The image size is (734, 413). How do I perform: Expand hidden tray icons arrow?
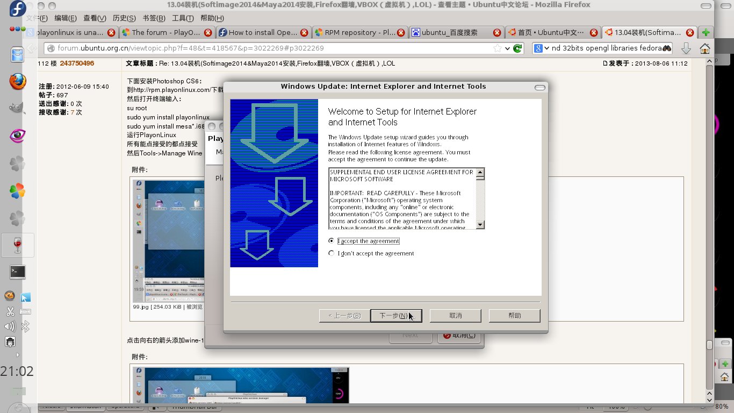coord(18,355)
